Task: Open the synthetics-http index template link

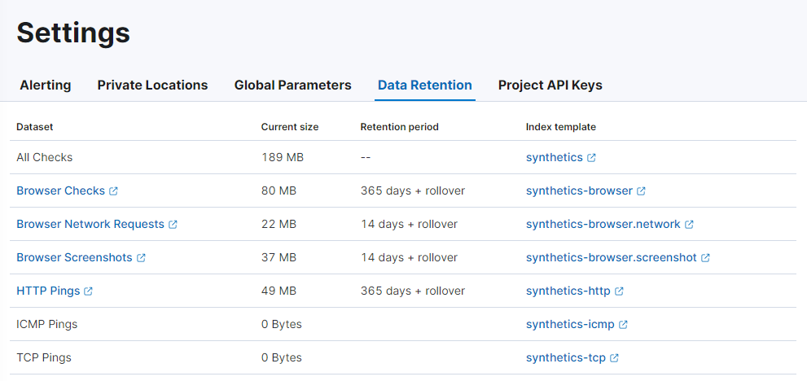Action: (x=568, y=291)
